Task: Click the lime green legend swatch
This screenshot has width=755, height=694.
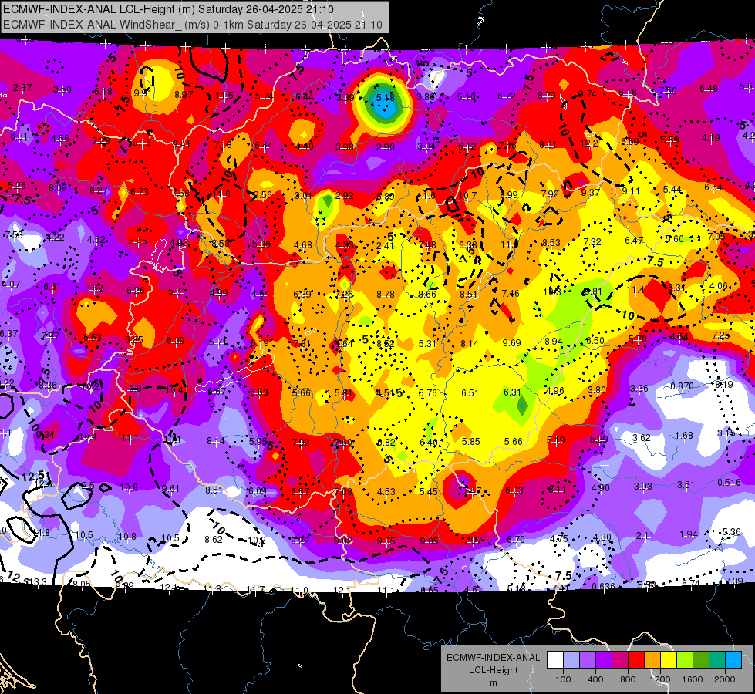Action: 685,660
